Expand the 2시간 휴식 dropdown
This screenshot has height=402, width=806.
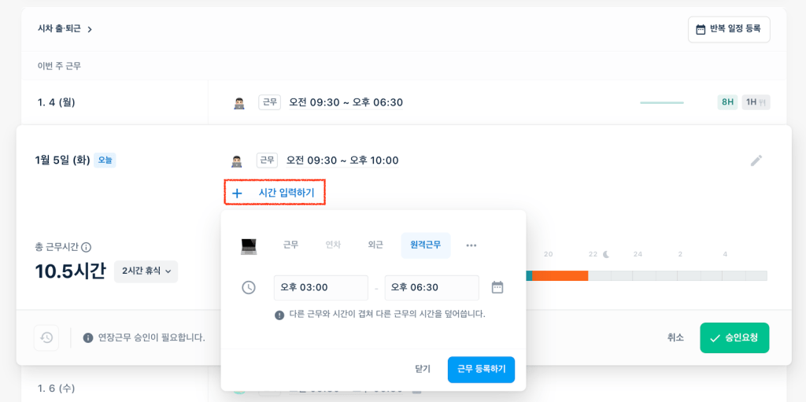click(x=146, y=271)
